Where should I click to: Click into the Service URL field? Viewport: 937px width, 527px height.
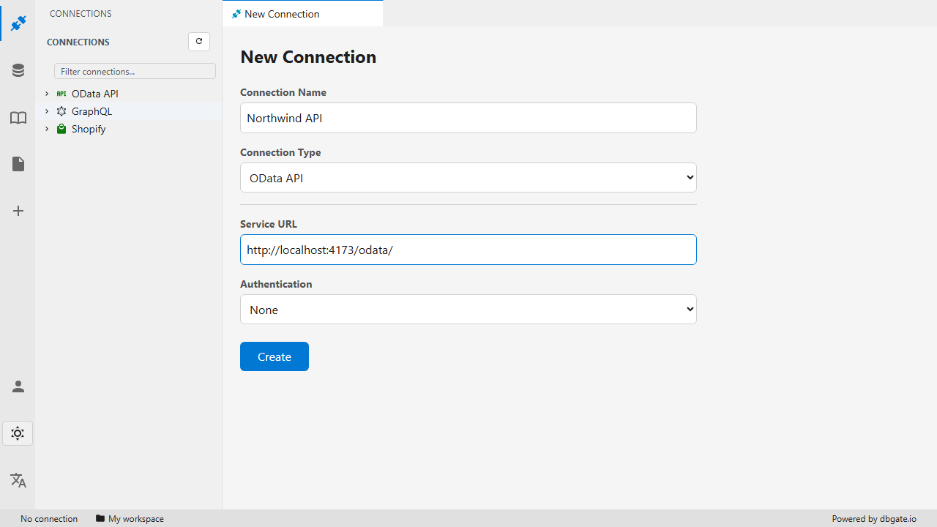(x=468, y=250)
